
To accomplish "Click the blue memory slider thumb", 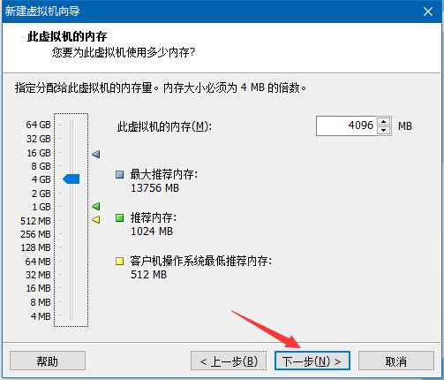I will click(71, 179).
